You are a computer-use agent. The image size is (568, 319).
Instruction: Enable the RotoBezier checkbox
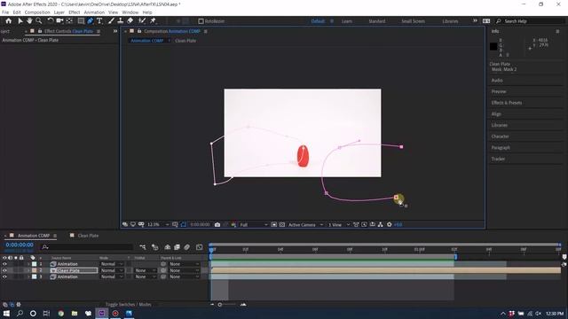tap(201, 21)
